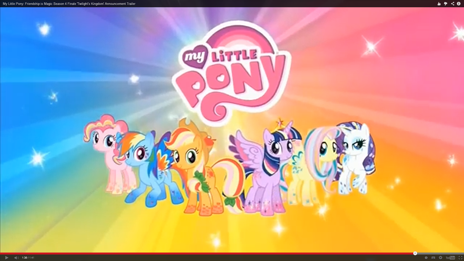Like the video with thumbs up
Image resolution: width=464 pixels, height=261 pixels.
[x=439, y=4]
